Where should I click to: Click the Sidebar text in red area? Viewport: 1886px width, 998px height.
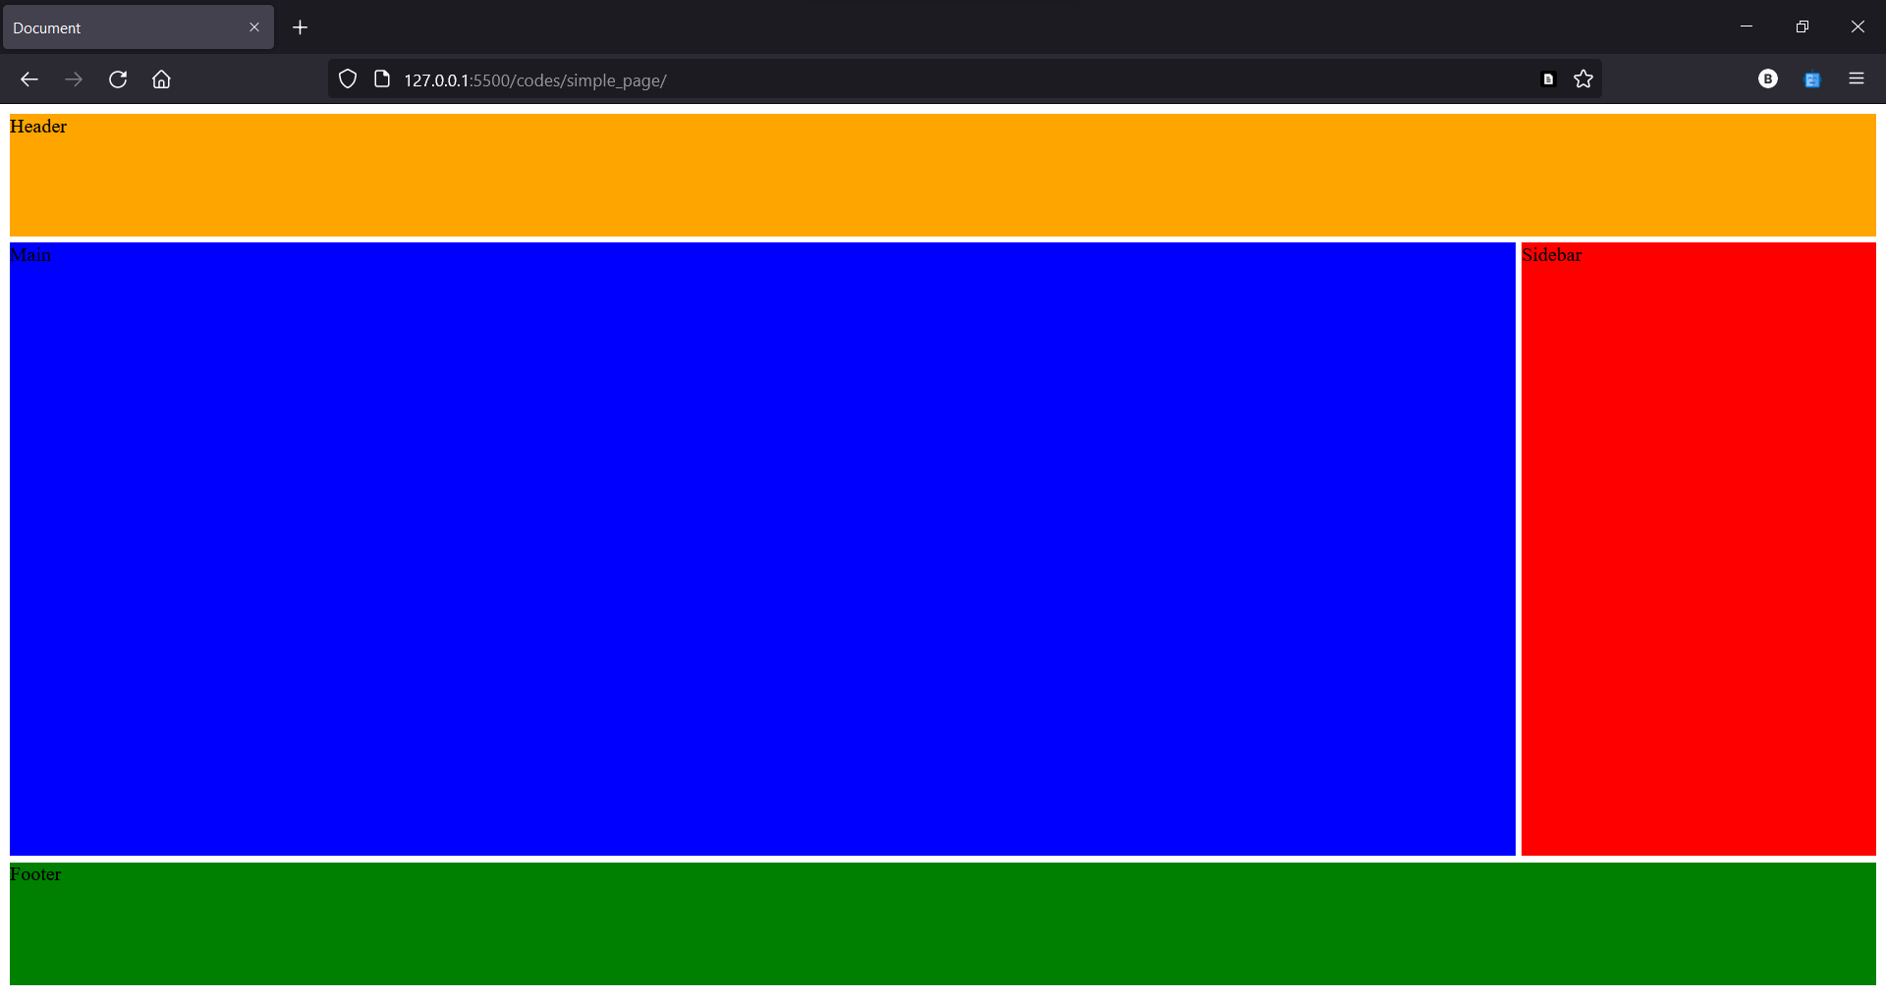(1552, 255)
